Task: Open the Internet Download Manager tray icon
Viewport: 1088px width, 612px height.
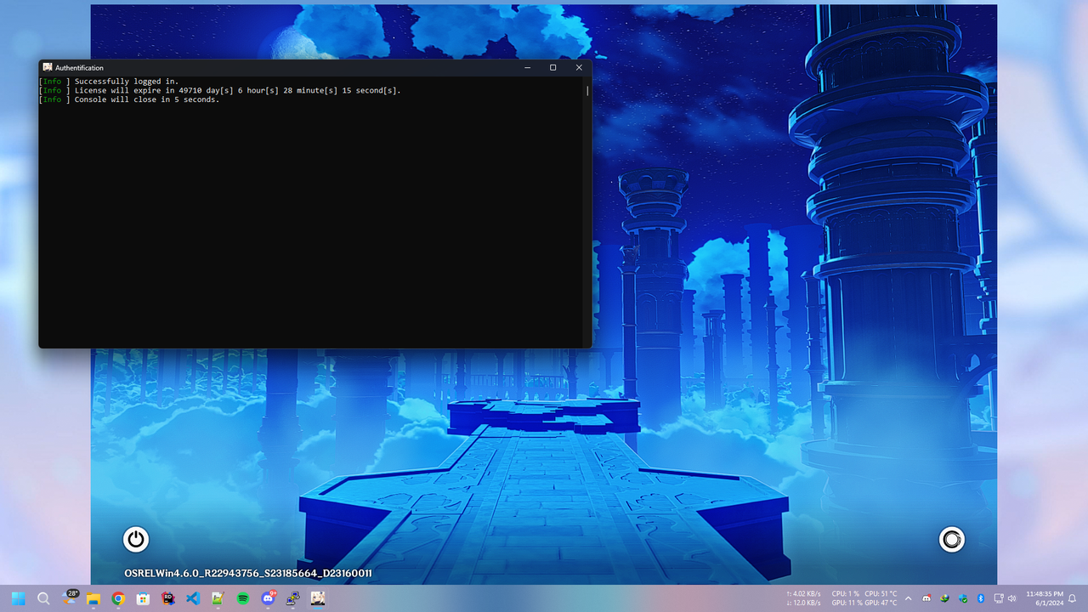Action: click(944, 598)
